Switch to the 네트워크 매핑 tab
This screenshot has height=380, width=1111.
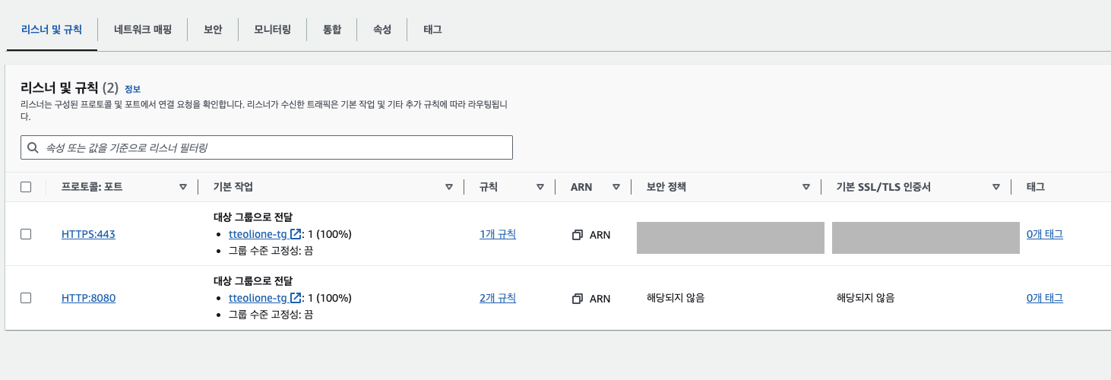click(x=142, y=30)
